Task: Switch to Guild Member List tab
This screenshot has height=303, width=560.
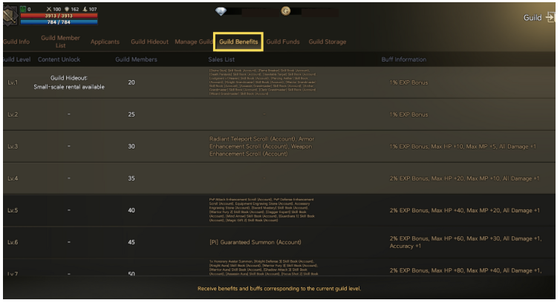Action: [60, 42]
